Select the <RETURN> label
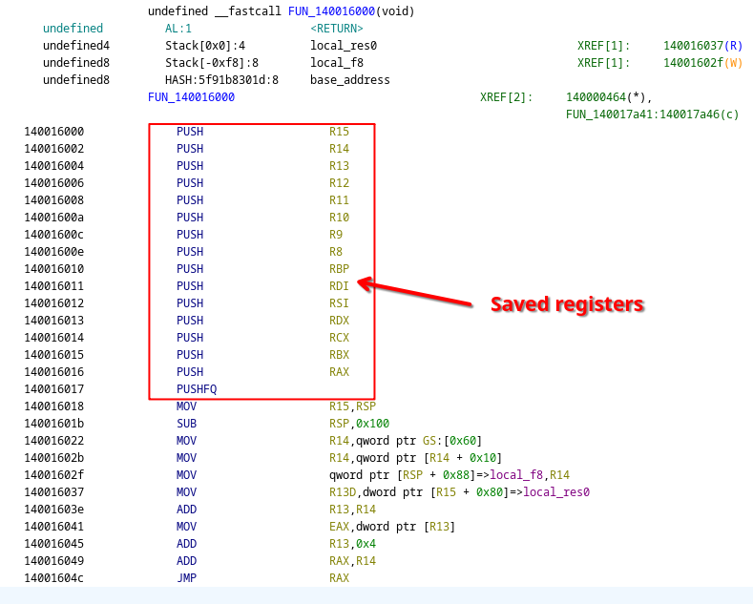Viewport: 753px width, 604px height. [337, 29]
